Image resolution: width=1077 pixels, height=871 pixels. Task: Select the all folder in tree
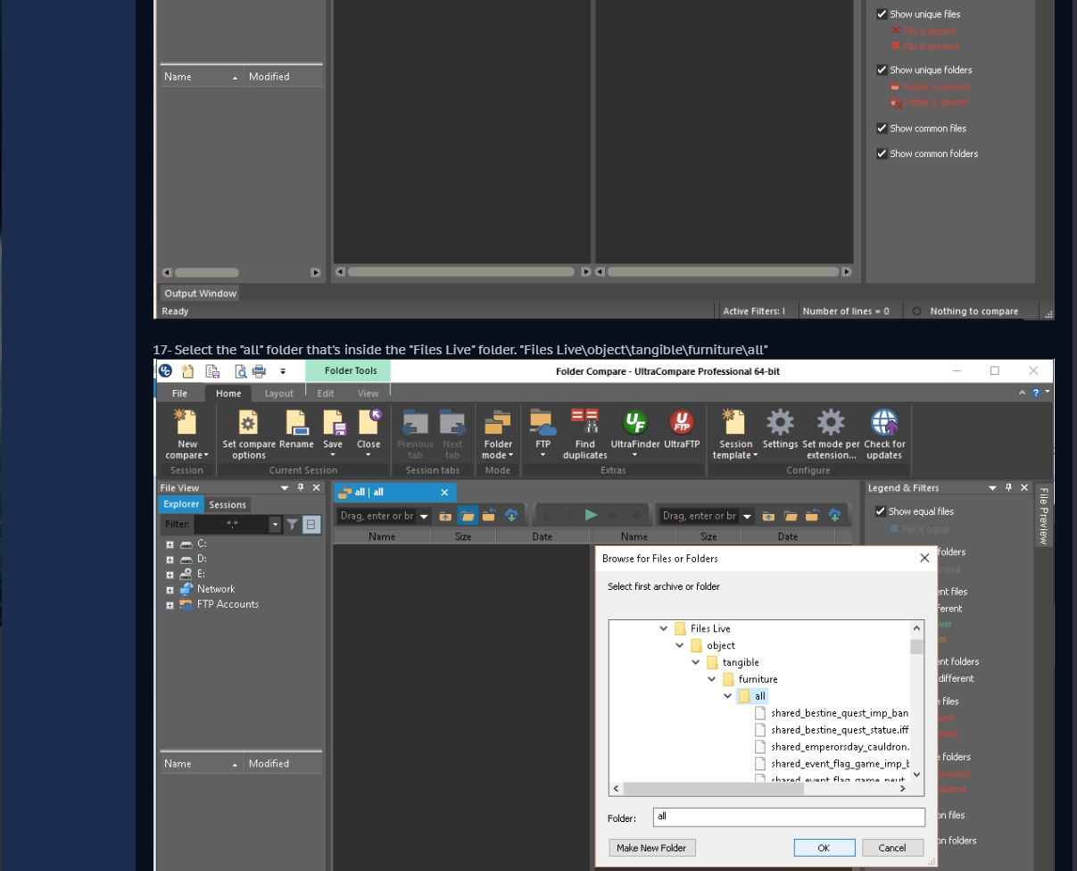(x=759, y=696)
